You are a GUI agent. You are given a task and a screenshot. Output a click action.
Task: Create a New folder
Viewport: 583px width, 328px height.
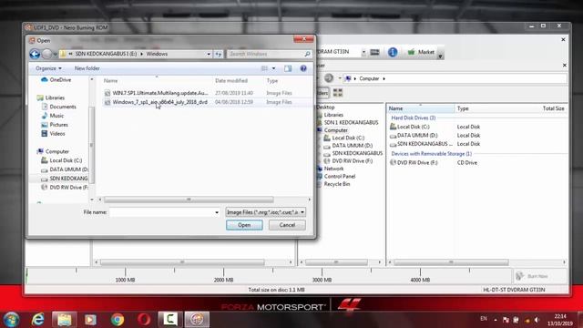[x=87, y=68]
